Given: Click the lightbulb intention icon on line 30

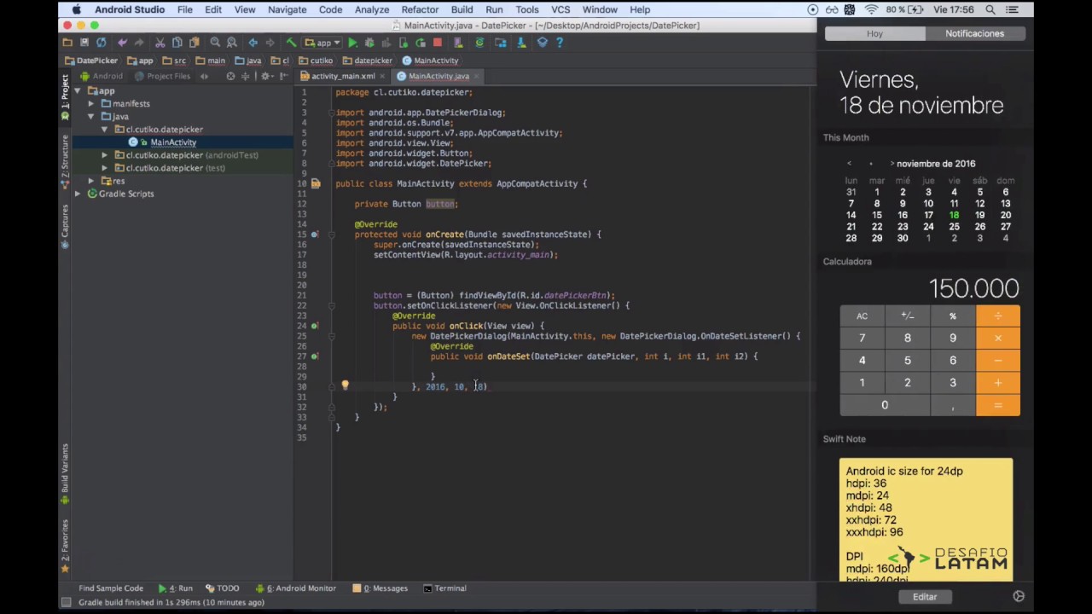Looking at the screenshot, I should (x=345, y=386).
